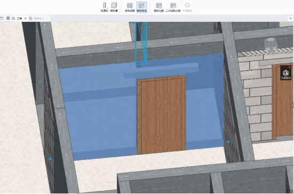Open 排布设置 layout settings
Image resolution: width=294 pixels, height=194 pixels.
click(x=130, y=7)
